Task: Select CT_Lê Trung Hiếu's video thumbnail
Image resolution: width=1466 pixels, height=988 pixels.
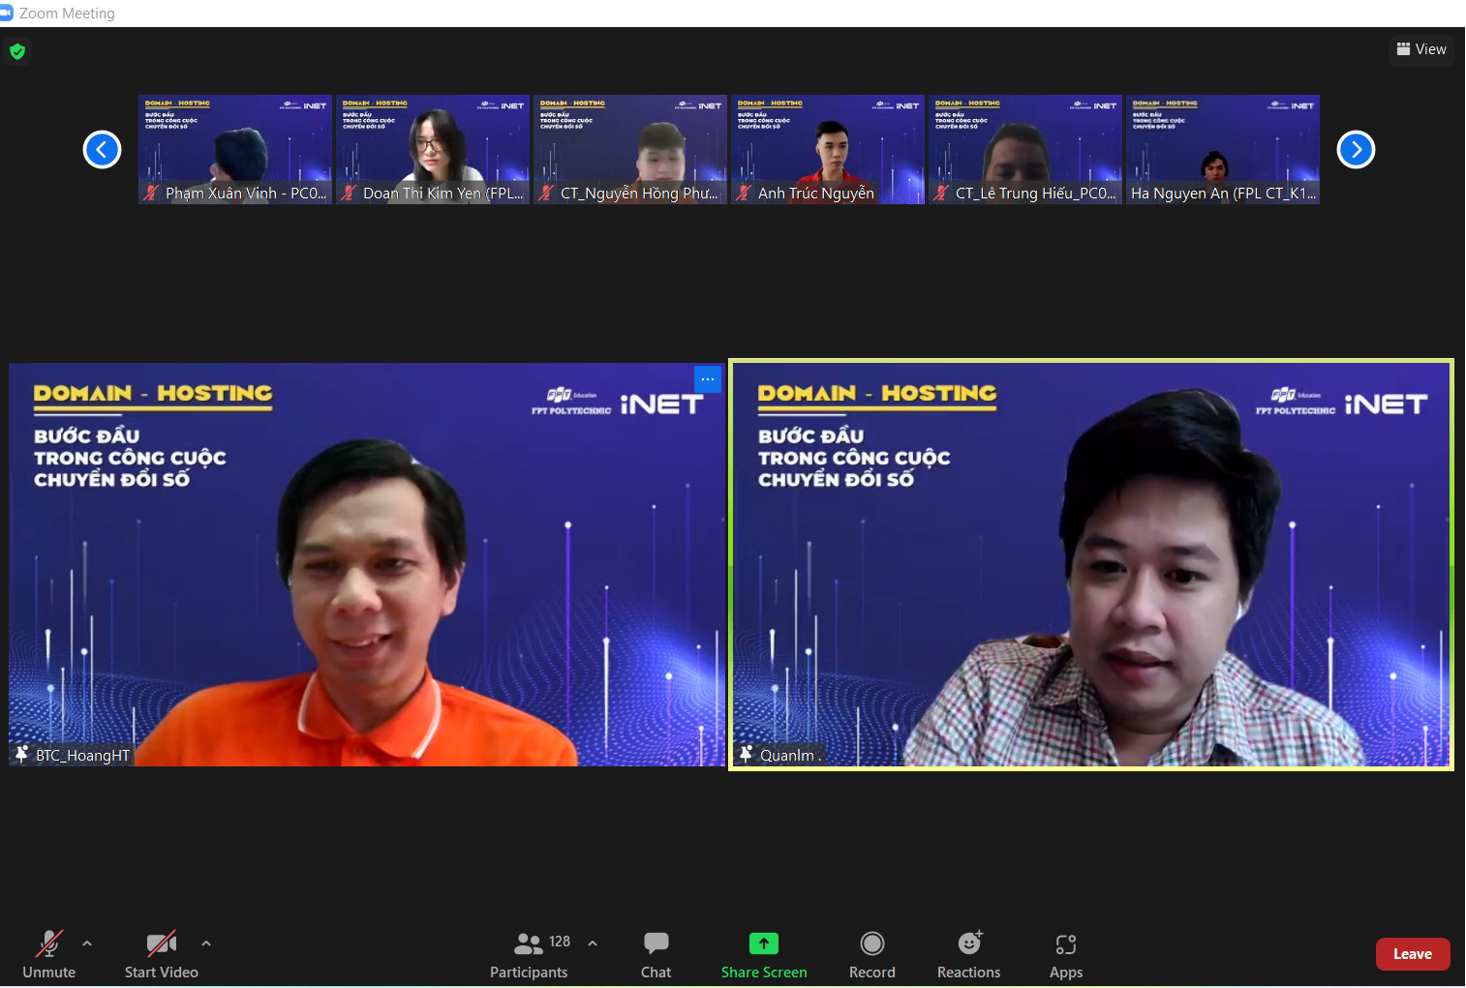Action: coord(1025,149)
